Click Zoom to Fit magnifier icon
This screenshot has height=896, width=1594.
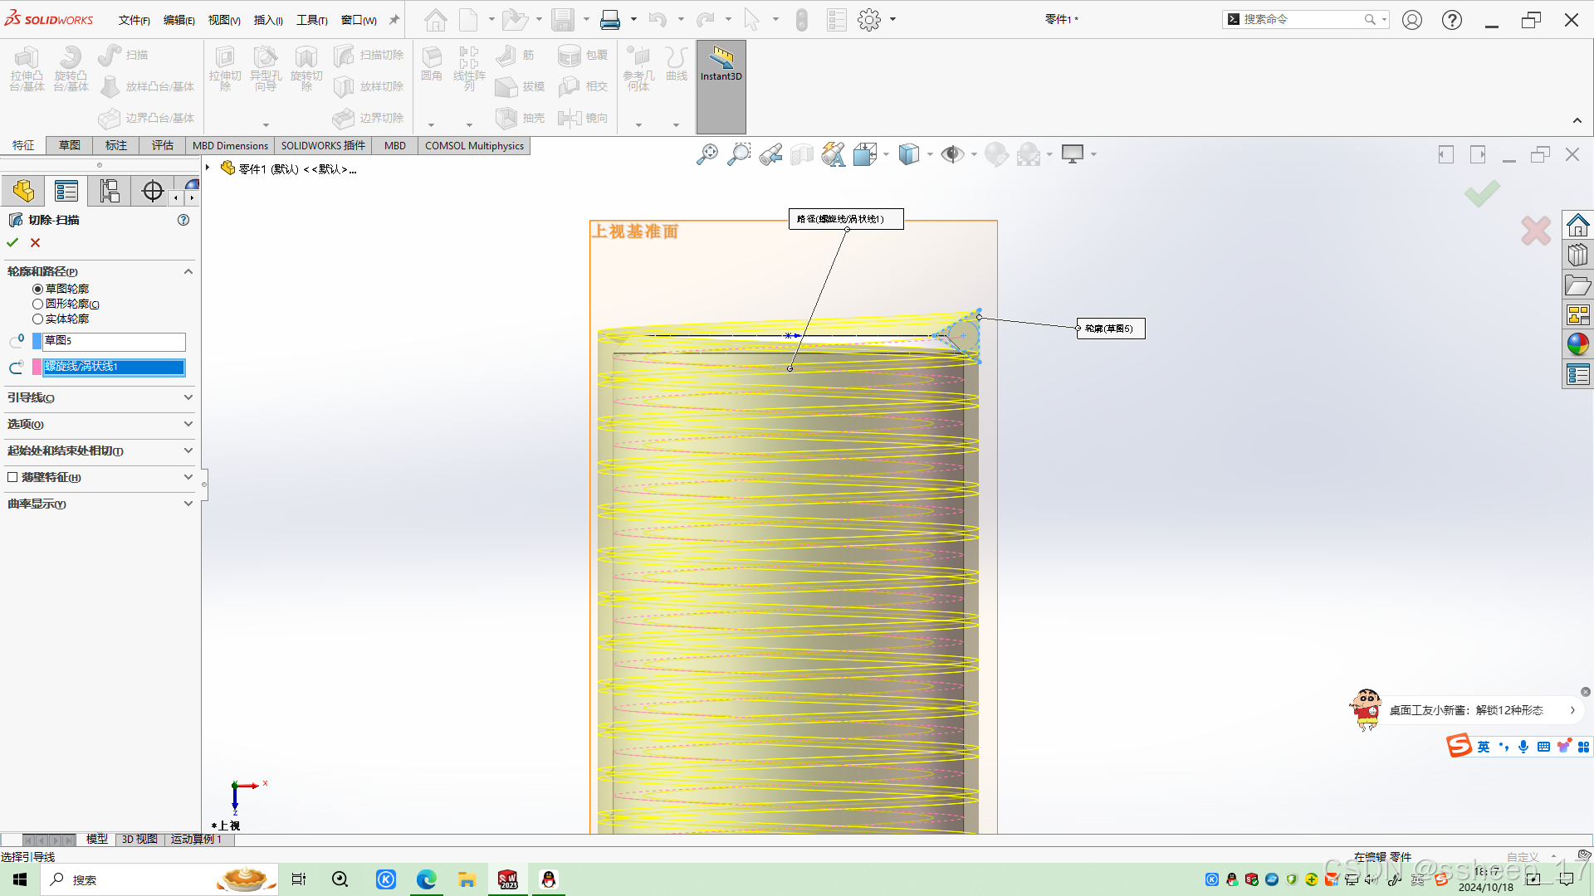[707, 154]
